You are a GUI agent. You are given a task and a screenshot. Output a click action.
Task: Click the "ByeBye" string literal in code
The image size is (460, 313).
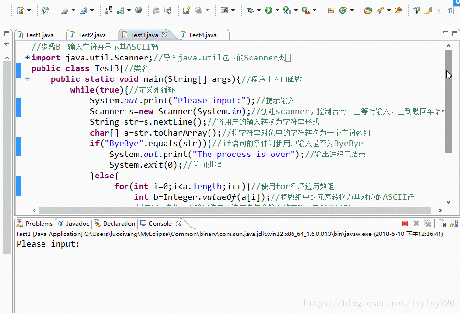124,143
